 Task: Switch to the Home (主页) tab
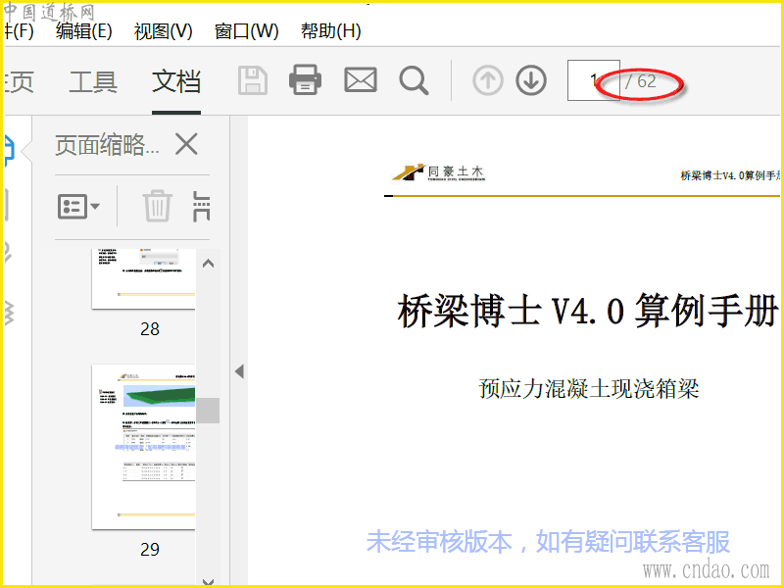[19, 81]
